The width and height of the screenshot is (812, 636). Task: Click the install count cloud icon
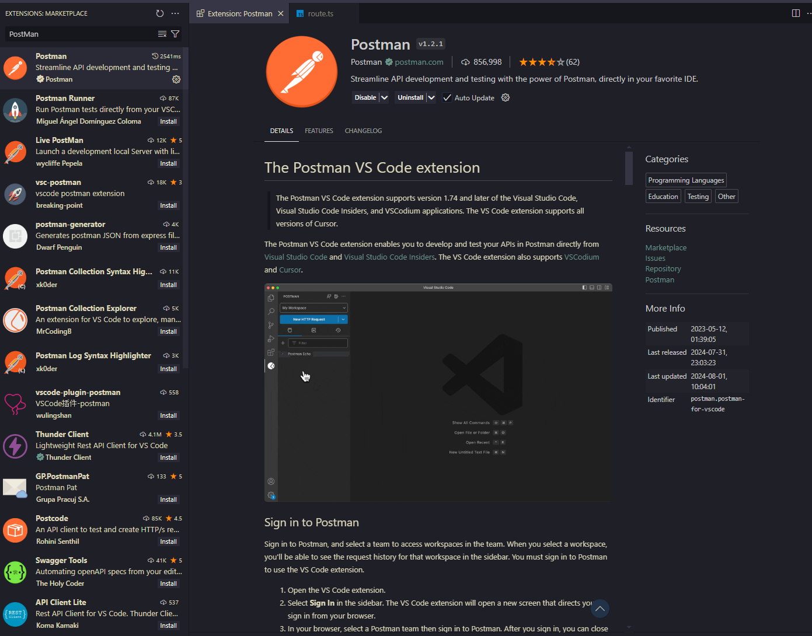pyautogui.click(x=465, y=62)
